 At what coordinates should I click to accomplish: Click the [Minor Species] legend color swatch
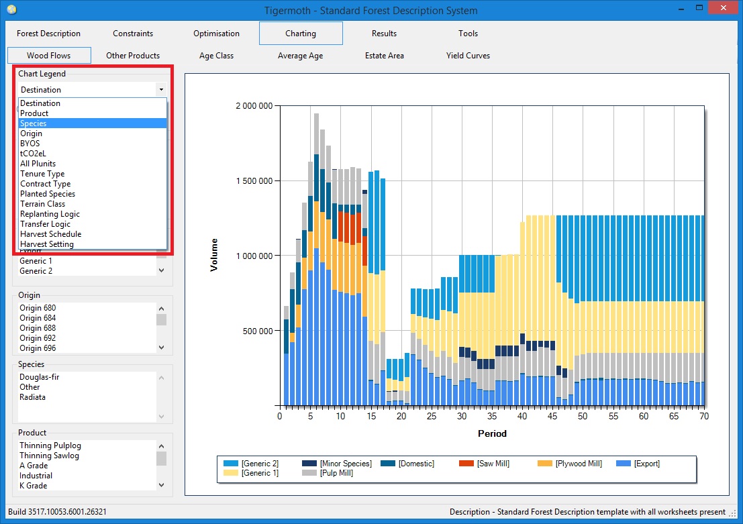[309, 464]
